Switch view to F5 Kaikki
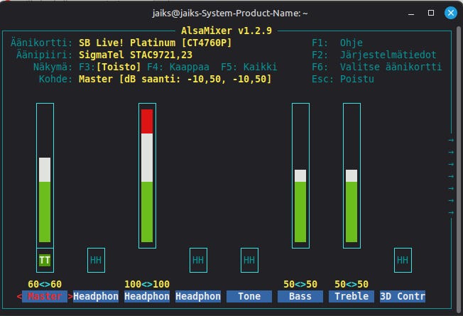The height and width of the screenshot is (316, 463). point(249,67)
